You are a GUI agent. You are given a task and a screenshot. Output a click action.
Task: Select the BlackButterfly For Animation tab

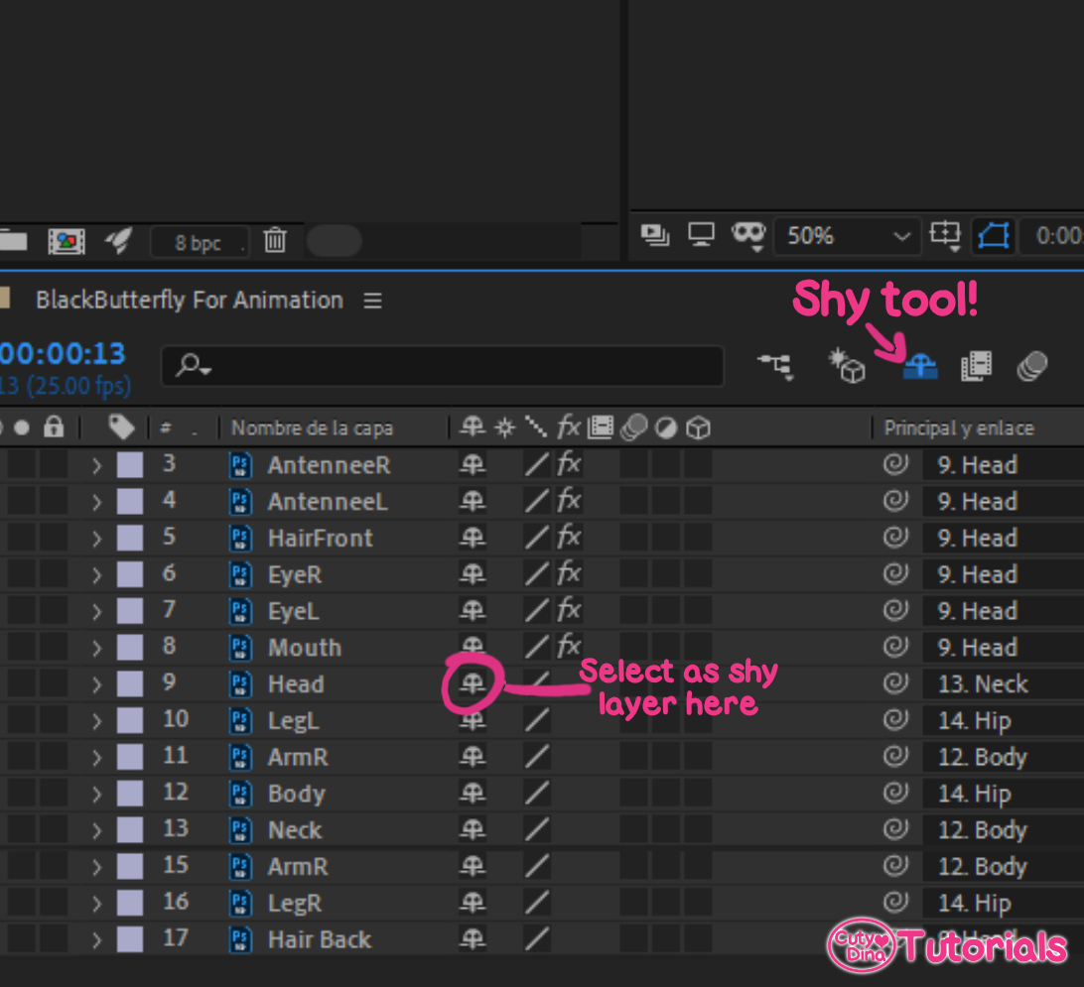point(189,301)
